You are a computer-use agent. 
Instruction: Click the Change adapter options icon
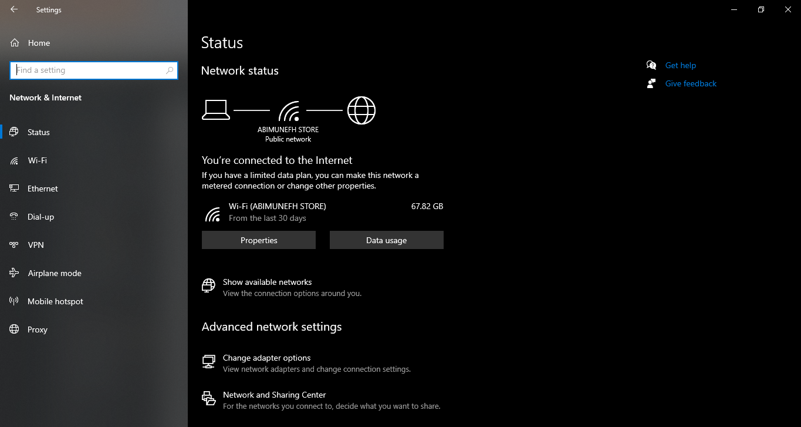tap(208, 362)
